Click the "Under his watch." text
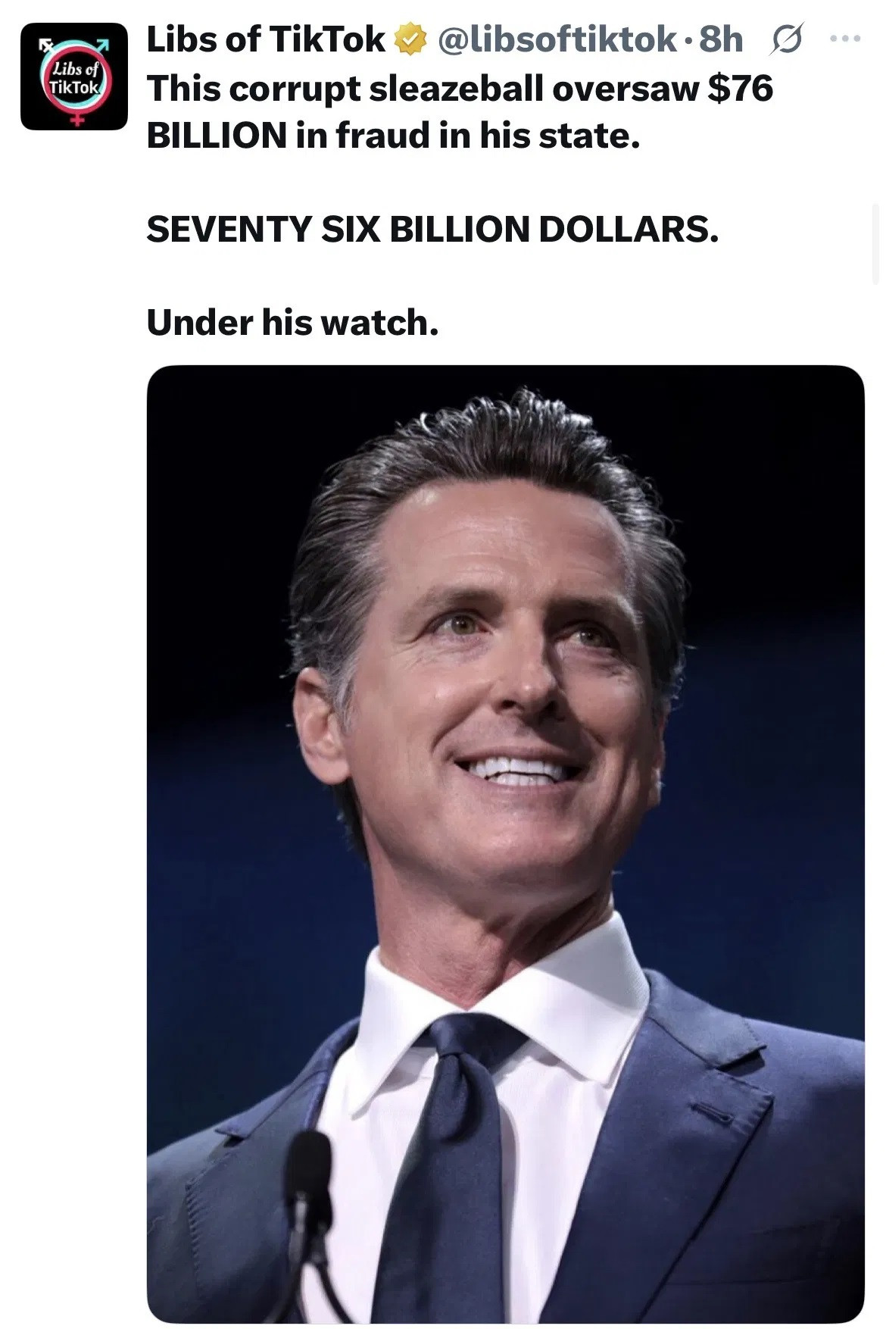 tap(292, 322)
